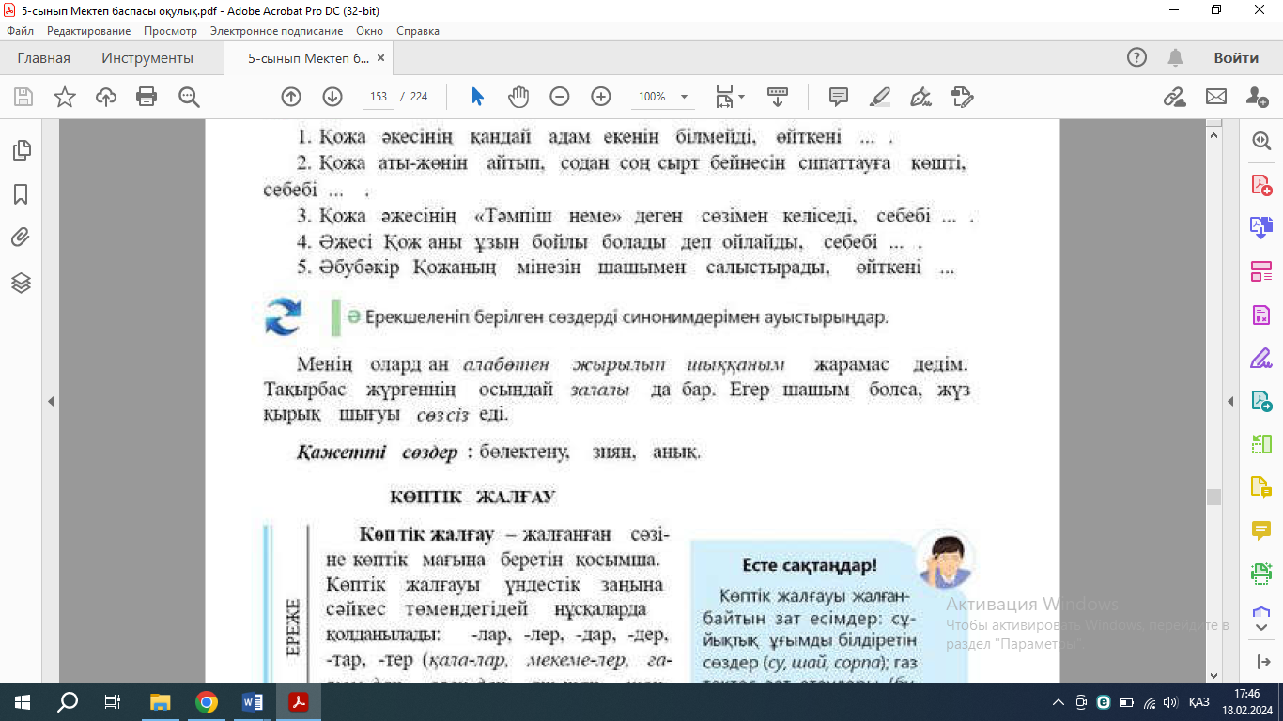Viewport: 1283px width, 721px height.
Task: Click the ҚАЗ language indicator
Action: 1198,702
